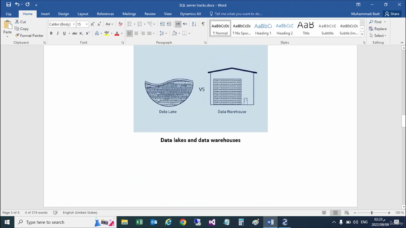Toggle italic formatting
This screenshot has height=228, width=406.
pos(58,33)
